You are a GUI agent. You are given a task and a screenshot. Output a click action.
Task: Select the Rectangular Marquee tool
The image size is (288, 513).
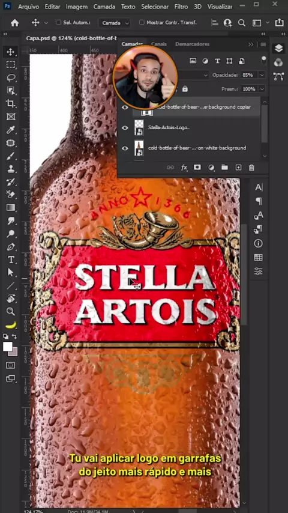11,65
